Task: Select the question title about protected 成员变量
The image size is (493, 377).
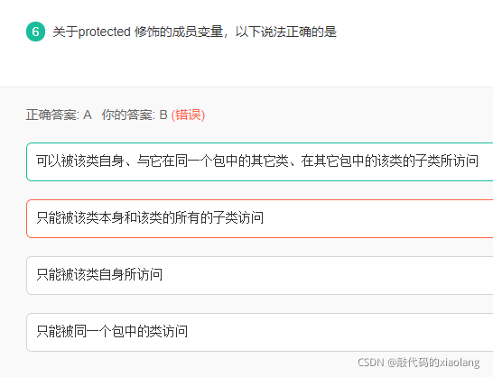Action: tap(195, 32)
